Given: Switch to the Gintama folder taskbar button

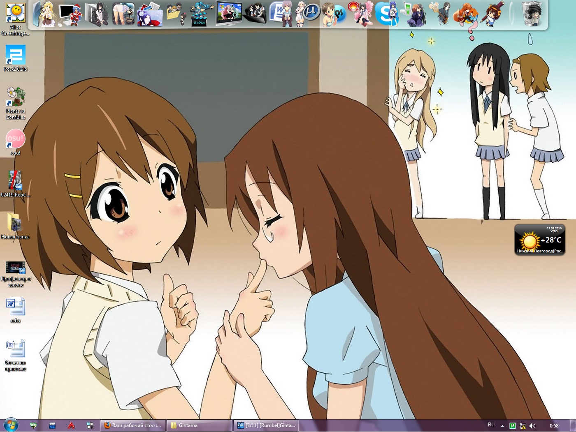Looking at the screenshot, I should (200, 425).
